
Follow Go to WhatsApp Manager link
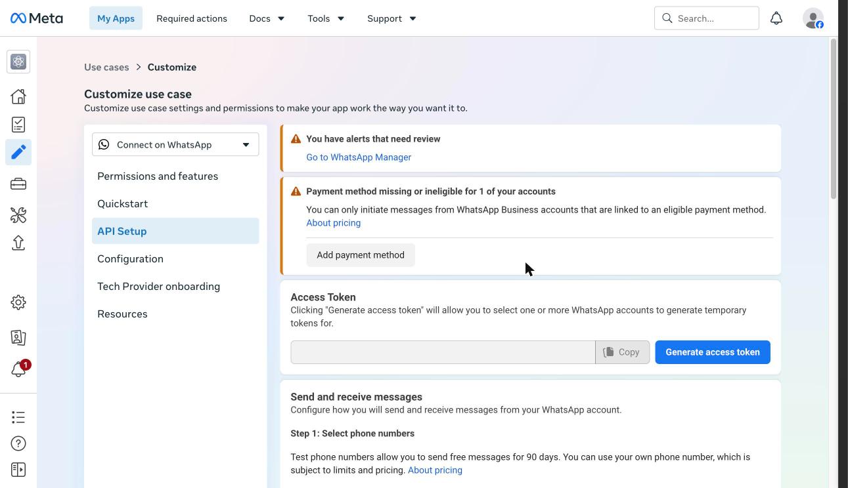[359, 157]
